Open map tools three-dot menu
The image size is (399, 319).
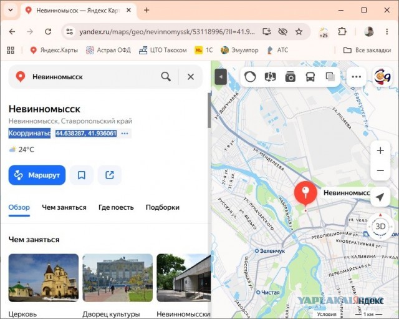click(x=356, y=77)
